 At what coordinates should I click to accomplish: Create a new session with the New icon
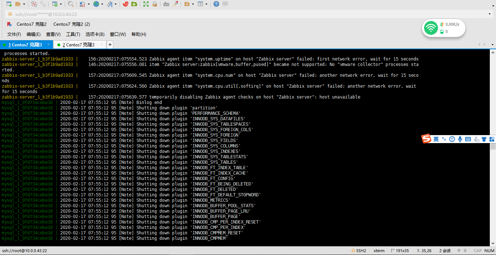point(9,4)
